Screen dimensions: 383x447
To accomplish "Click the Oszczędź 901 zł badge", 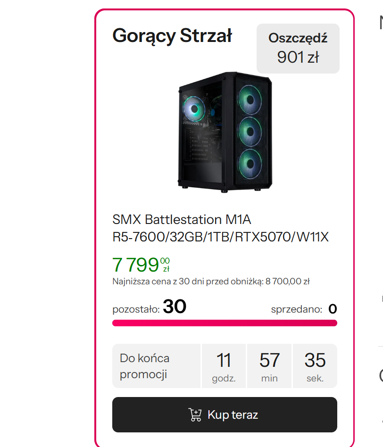I will click(x=298, y=49).
